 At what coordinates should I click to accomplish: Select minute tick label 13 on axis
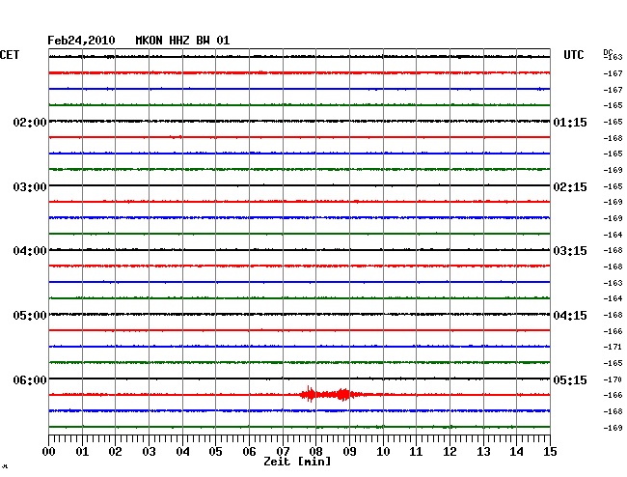click(x=483, y=451)
